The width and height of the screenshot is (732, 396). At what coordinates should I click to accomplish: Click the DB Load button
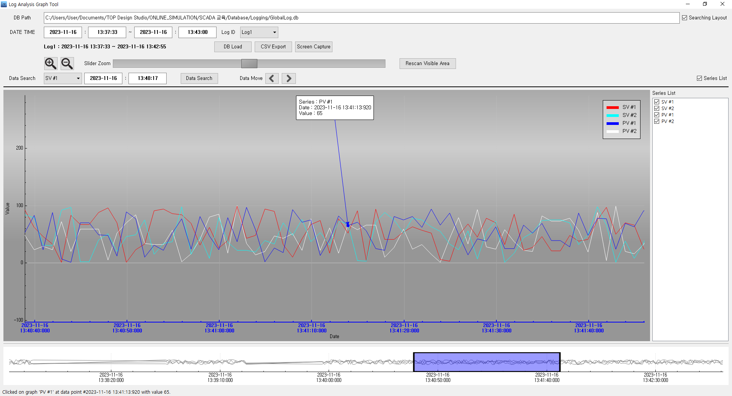(x=233, y=47)
